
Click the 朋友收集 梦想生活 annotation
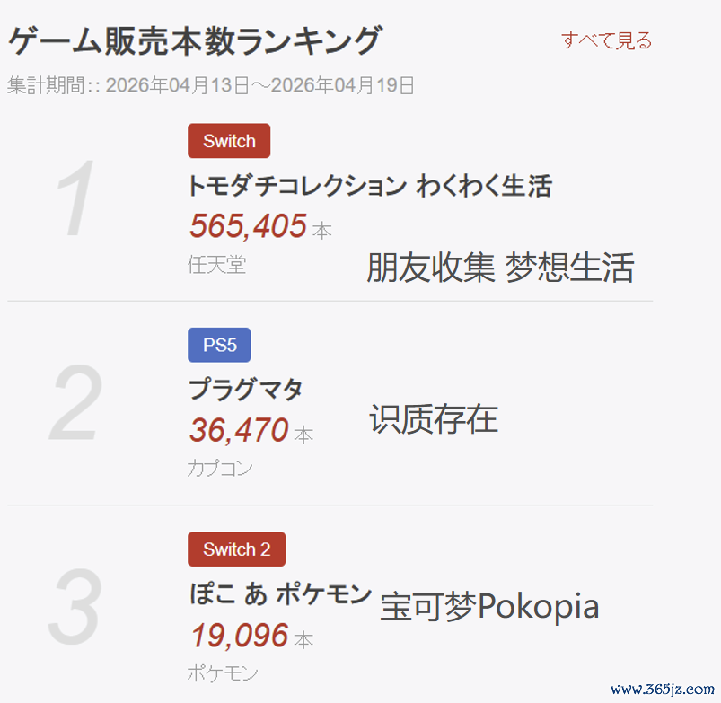click(x=500, y=268)
